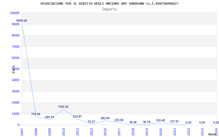Click the chart title with ASSOCIAZIONE text

pos(109,4)
